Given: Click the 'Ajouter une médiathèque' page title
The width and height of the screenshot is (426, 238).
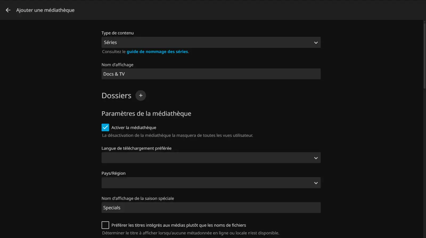Looking at the screenshot, I should tap(45, 10).
